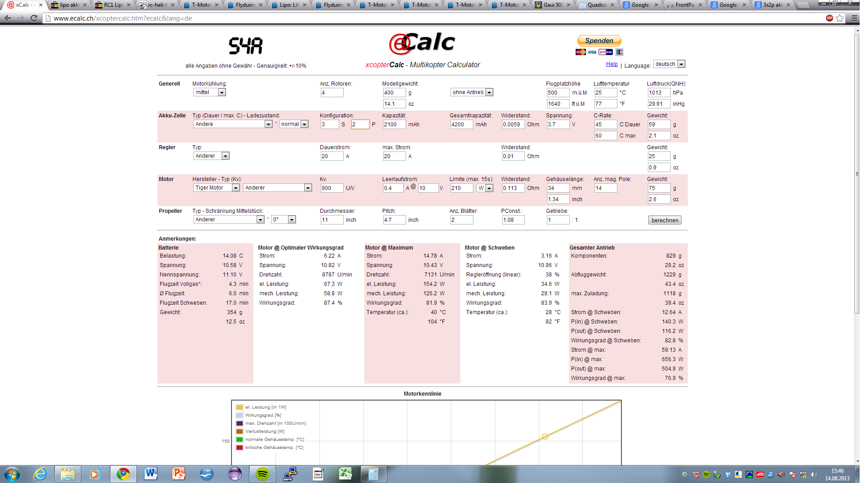Open Microsoft Excel from the taskbar
This screenshot has width=861, height=483.
345,474
